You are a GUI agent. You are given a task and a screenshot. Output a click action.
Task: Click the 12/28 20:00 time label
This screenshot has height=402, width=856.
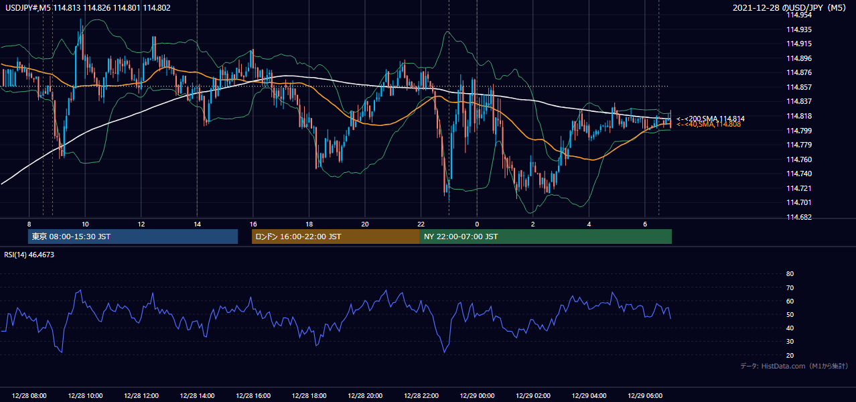(x=365, y=396)
